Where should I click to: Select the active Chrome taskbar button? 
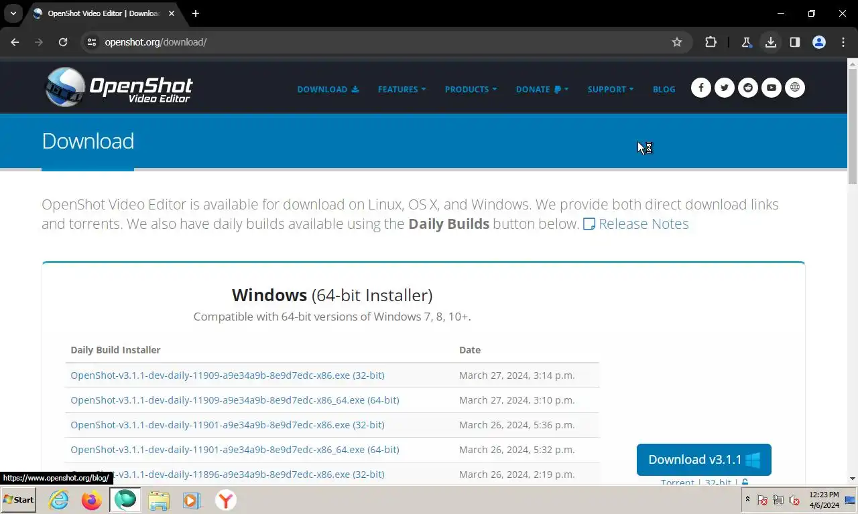(x=125, y=500)
